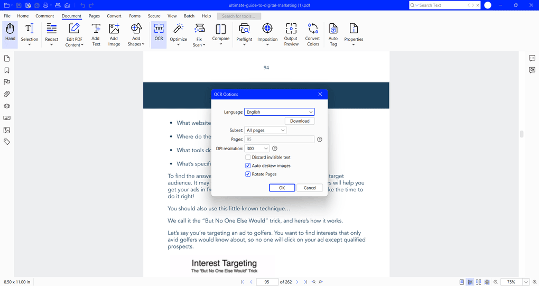The image size is (539, 286).
Task: Open the Comments panel on right edge
Action: click(532, 59)
